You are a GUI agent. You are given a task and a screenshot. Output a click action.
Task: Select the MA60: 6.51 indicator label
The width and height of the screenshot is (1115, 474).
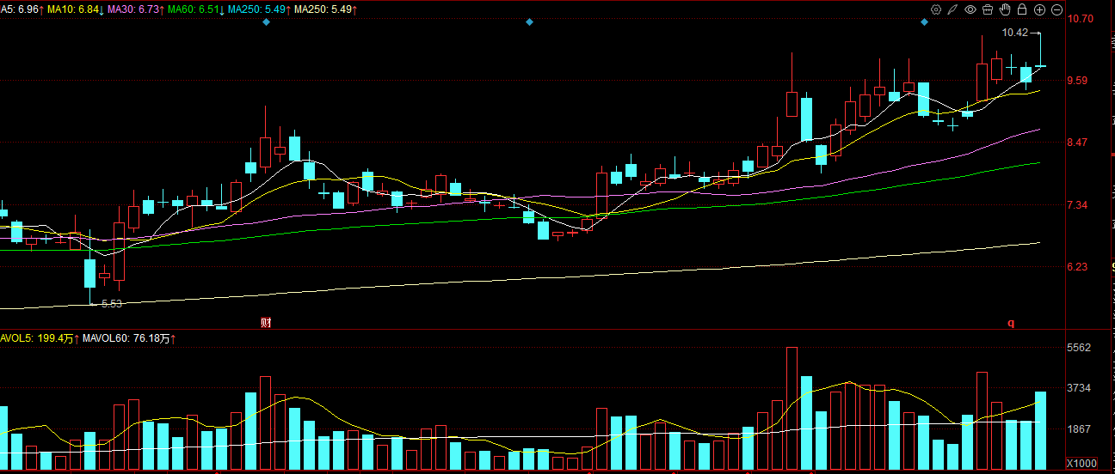(197, 9)
